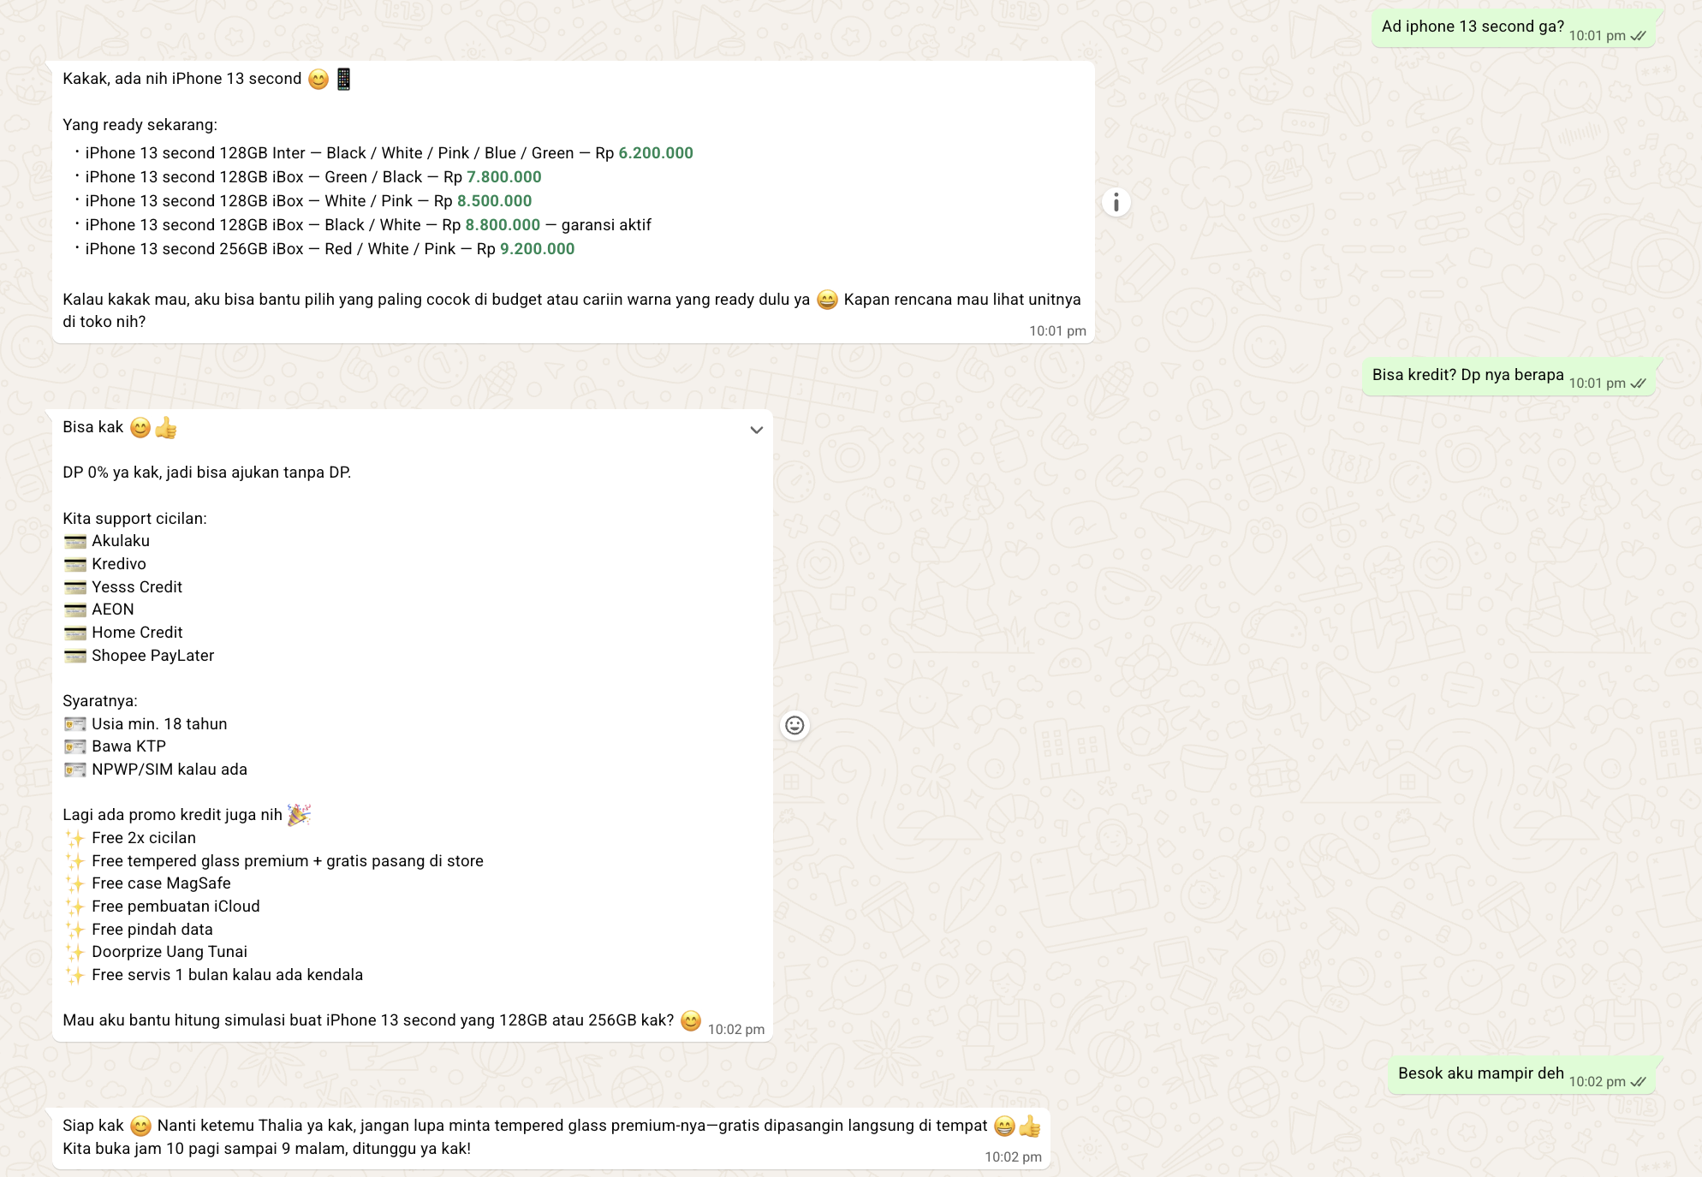Click 'Yang ready sekarang:' heading text
Screen dimensions: 1702x1177
click(140, 125)
